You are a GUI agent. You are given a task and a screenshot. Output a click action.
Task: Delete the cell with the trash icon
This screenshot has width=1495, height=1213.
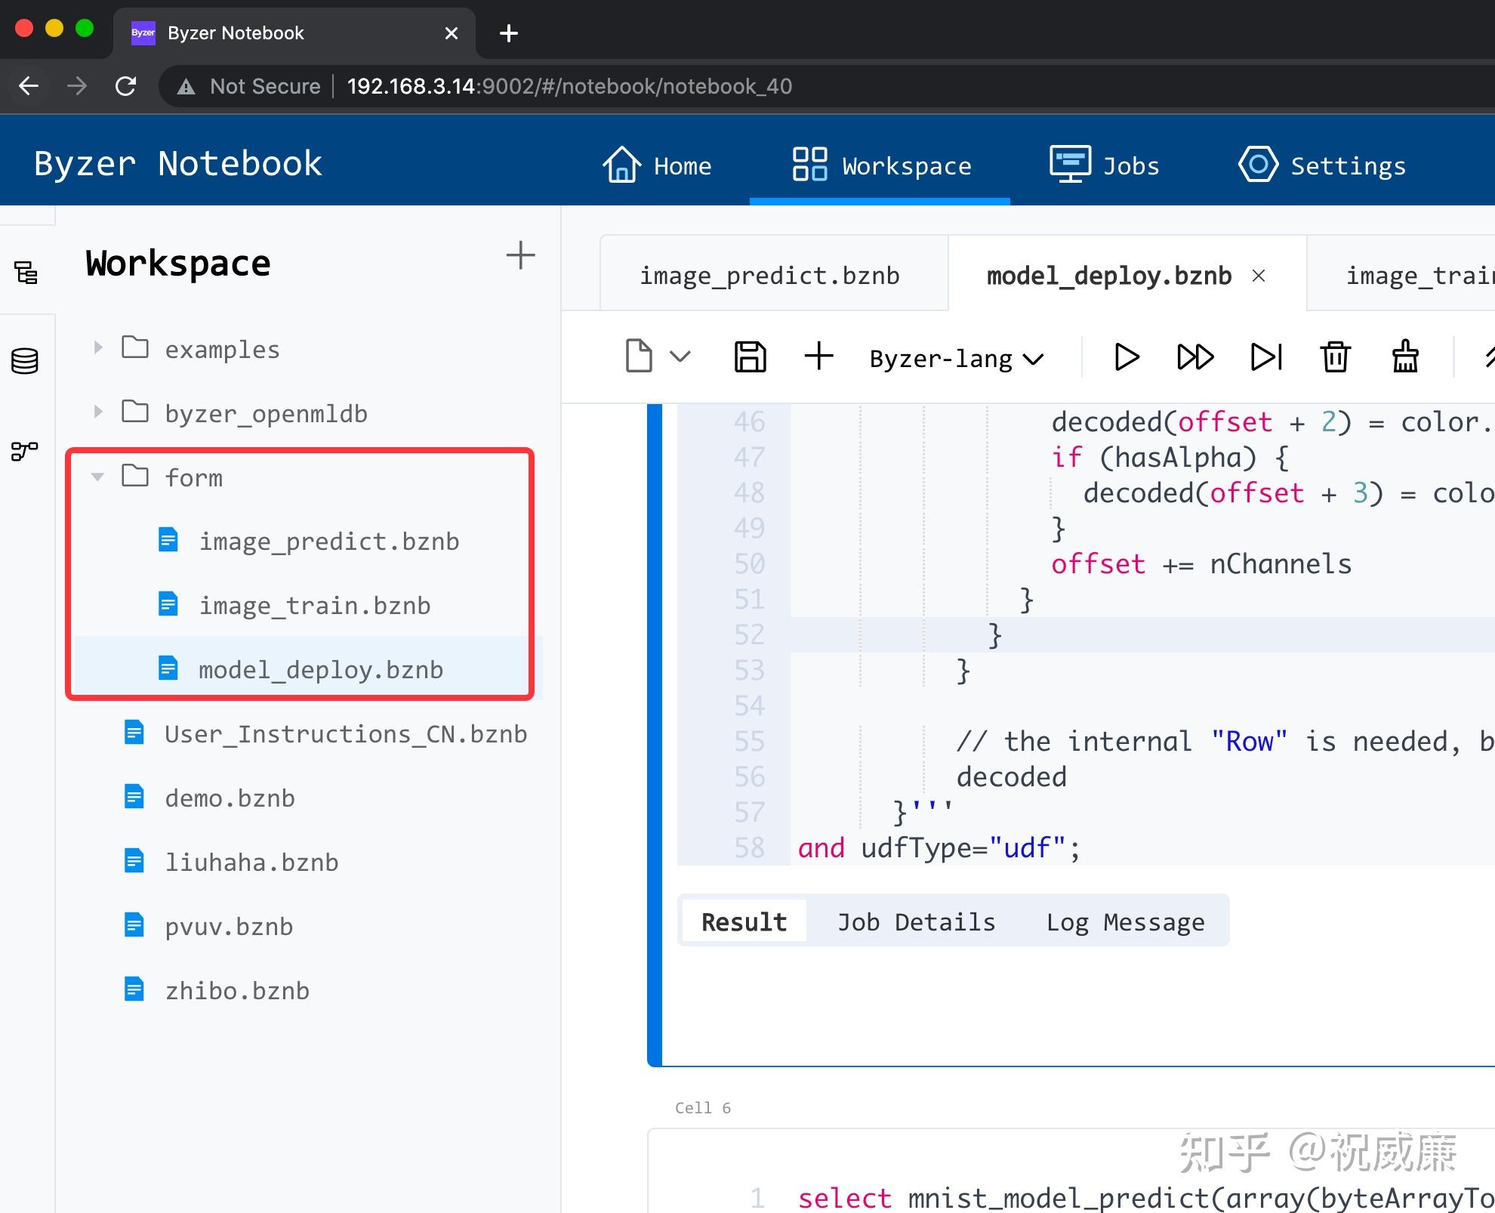(x=1335, y=357)
